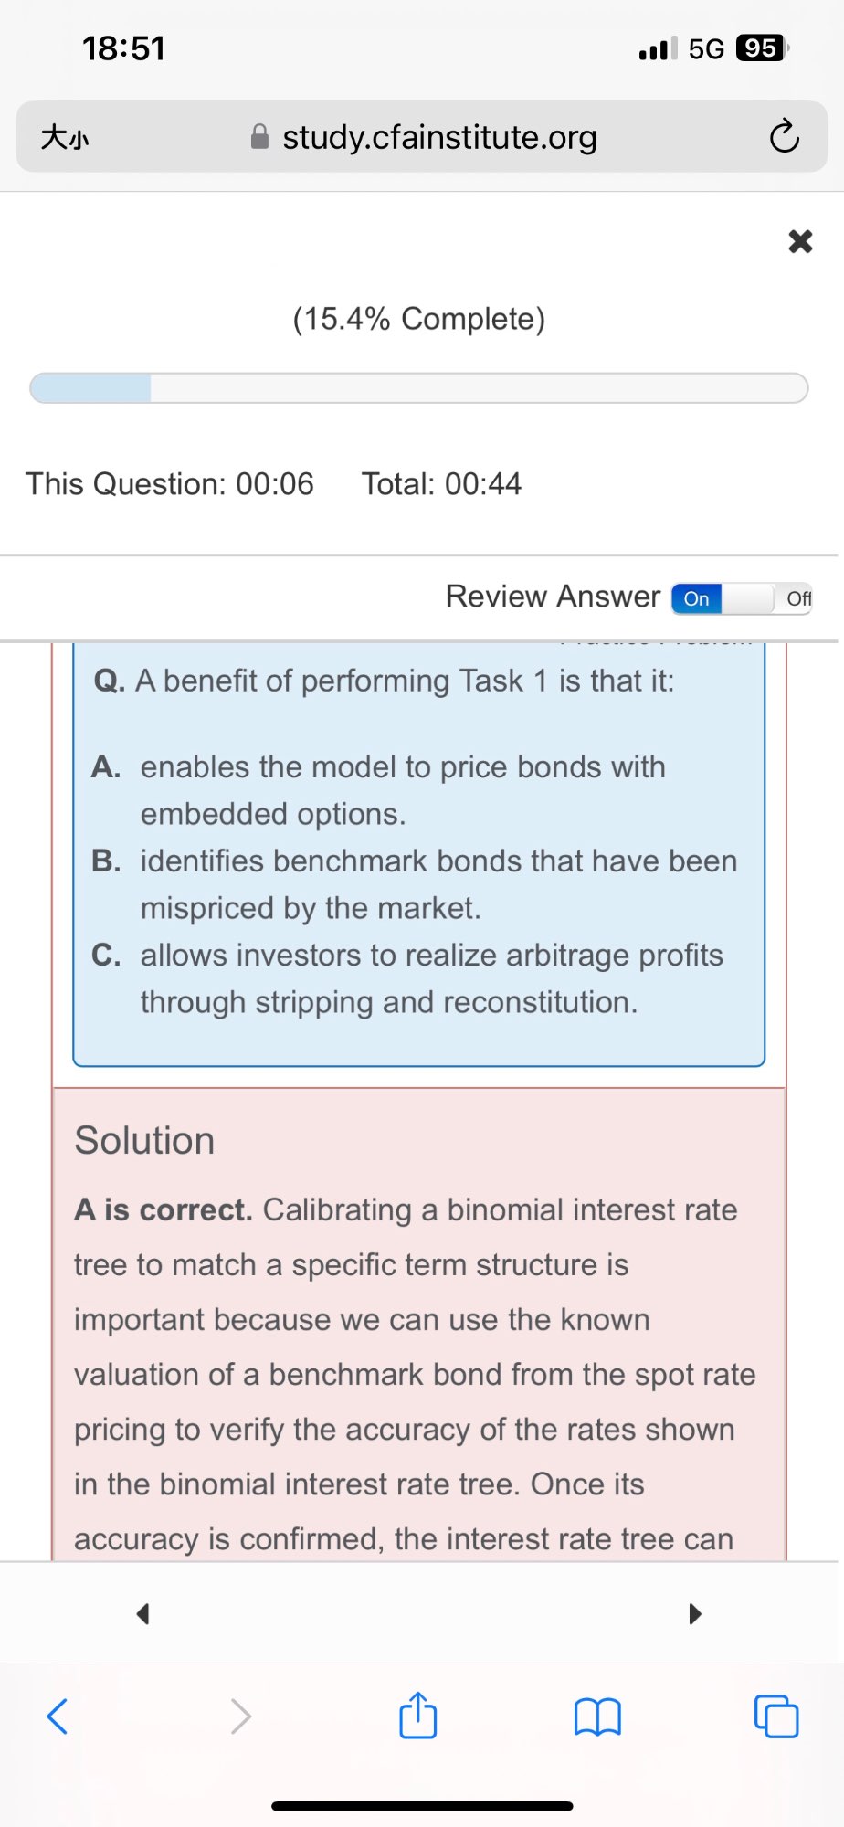Switch Review Answer to On
The image size is (844, 1827).
tap(697, 598)
